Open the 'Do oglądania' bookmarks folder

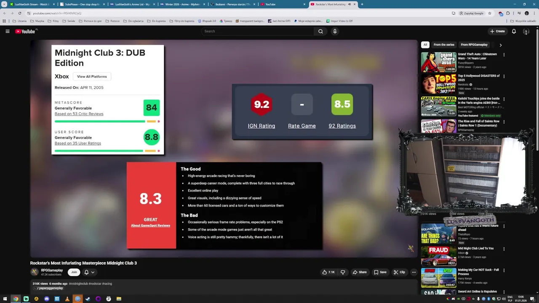[x=133, y=21]
